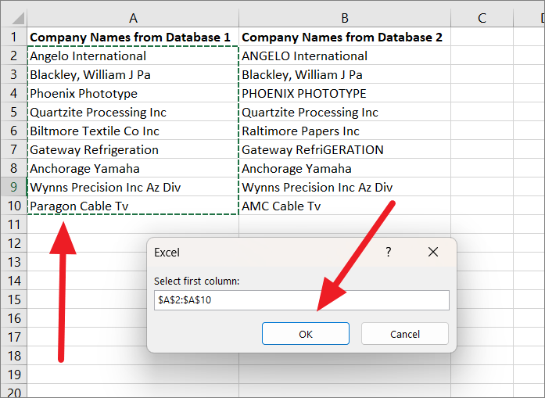The height and width of the screenshot is (398, 545).
Task: Select row 16 header
Action: 14,318
